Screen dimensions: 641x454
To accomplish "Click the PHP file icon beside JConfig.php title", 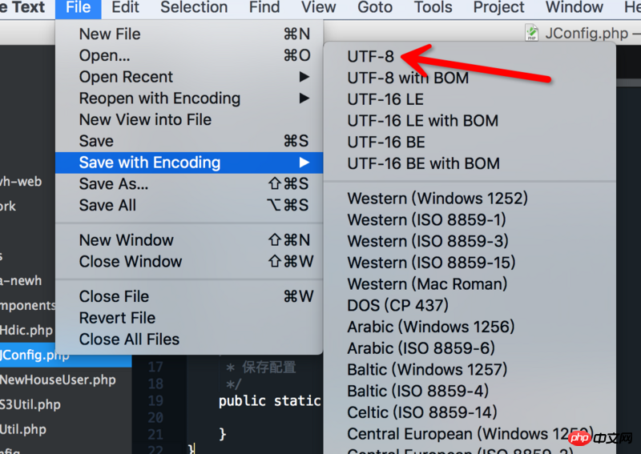I will [x=531, y=33].
